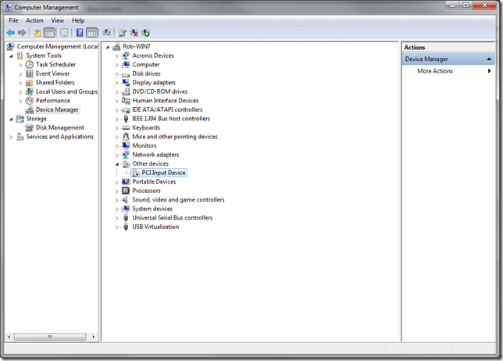Viewport: 503px width, 361px height.
Task: Minimize the Computer Management window
Action: [453, 5]
